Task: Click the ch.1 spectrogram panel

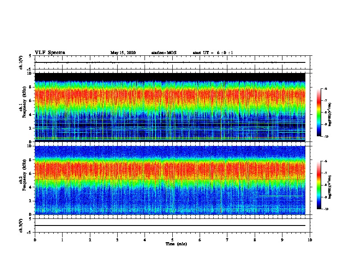Action: (170, 107)
